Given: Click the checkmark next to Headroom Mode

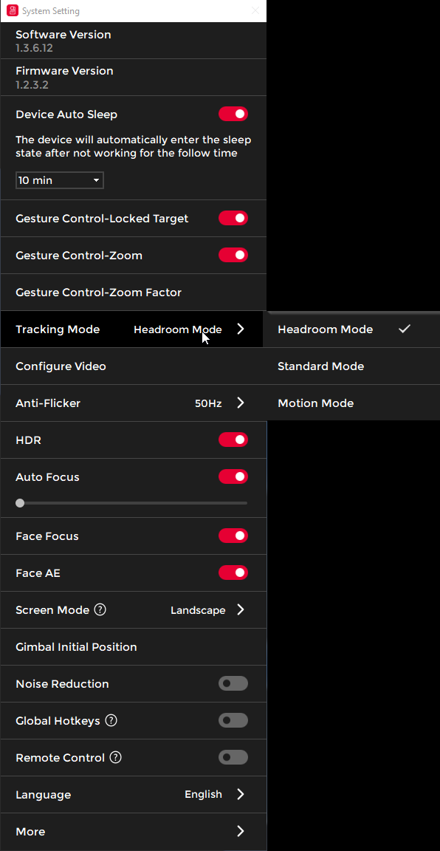Looking at the screenshot, I should tap(404, 329).
